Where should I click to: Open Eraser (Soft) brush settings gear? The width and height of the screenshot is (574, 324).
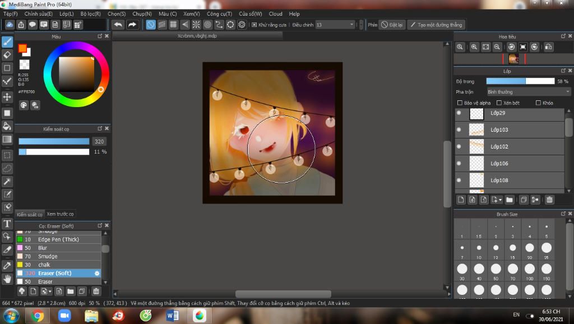pyautogui.click(x=97, y=273)
